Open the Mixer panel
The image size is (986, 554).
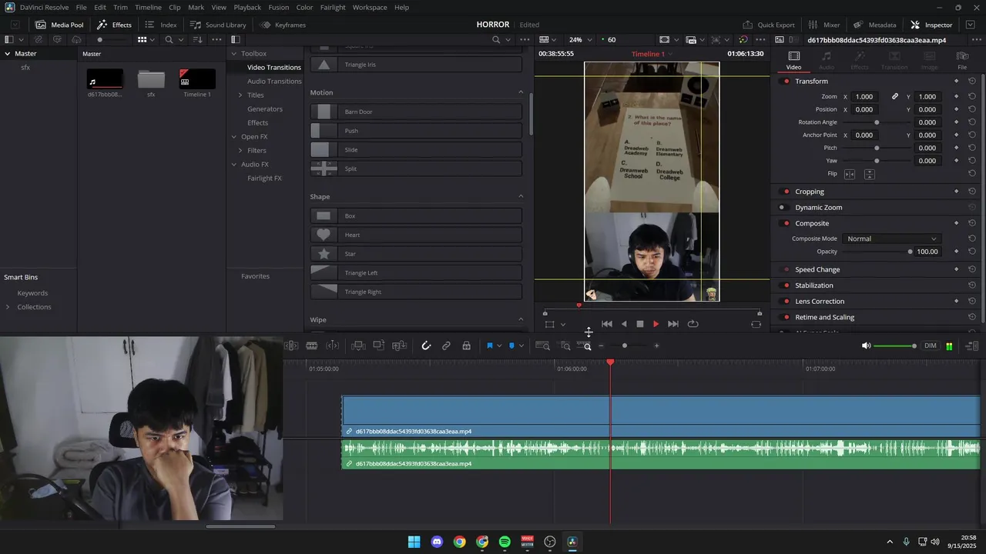tap(824, 25)
